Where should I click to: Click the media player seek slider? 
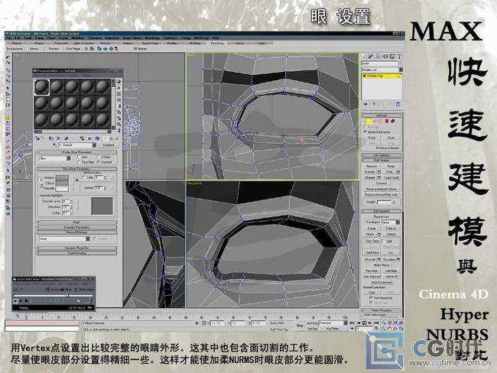pos(53,295)
